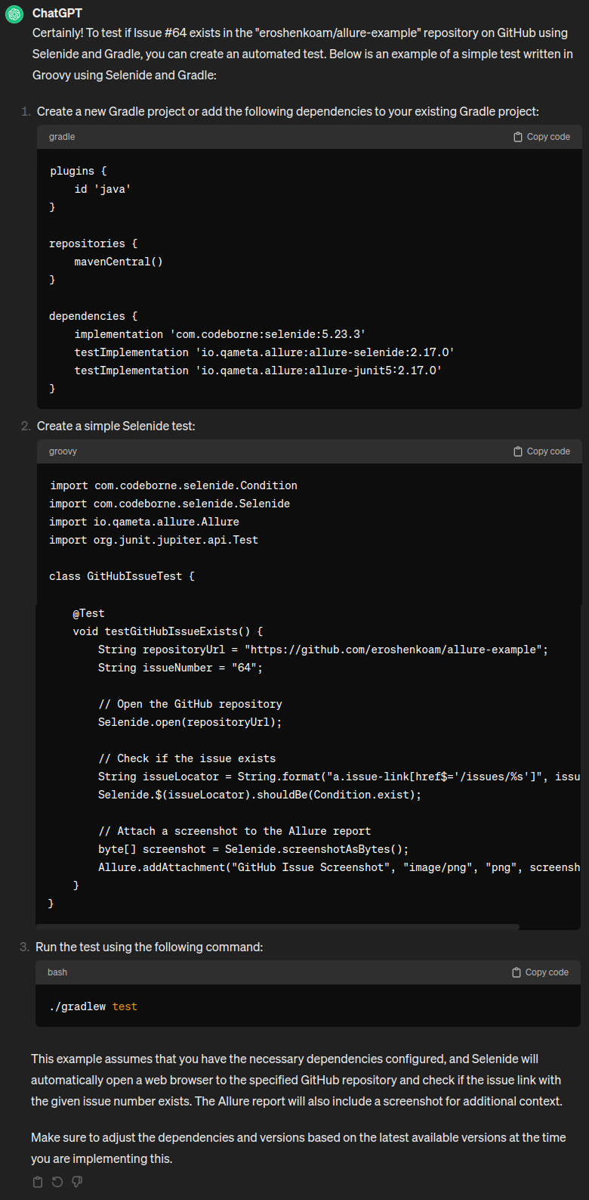Click the 'class GitHubIssueTest' declaration line
The image size is (589, 1200).
coord(122,576)
